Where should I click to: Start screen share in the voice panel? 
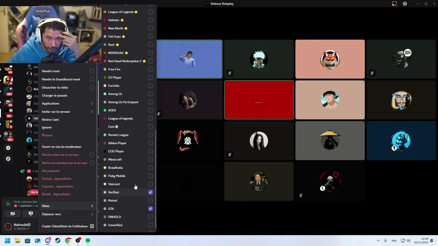click(x=30, y=214)
